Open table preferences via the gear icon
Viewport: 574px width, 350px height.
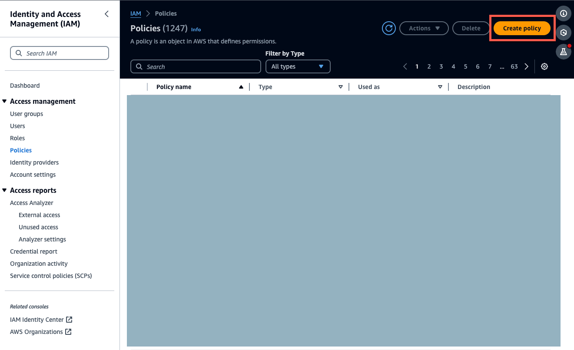tap(544, 66)
